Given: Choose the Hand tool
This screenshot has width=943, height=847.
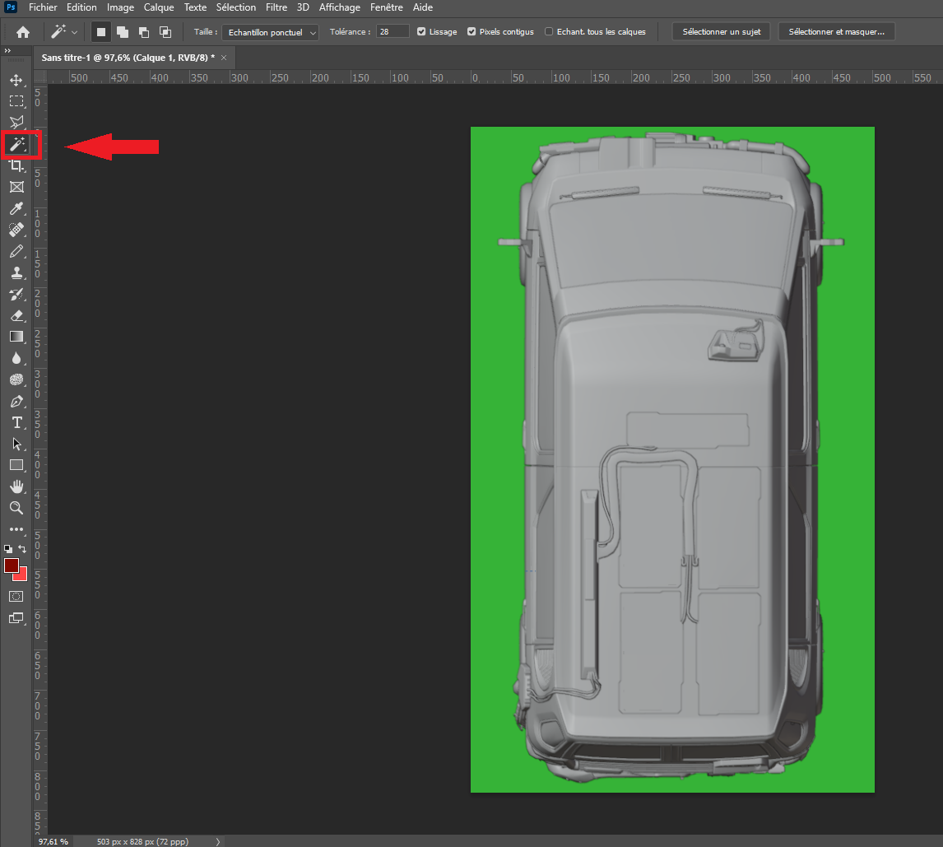Looking at the screenshot, I should tap(16, 486).
